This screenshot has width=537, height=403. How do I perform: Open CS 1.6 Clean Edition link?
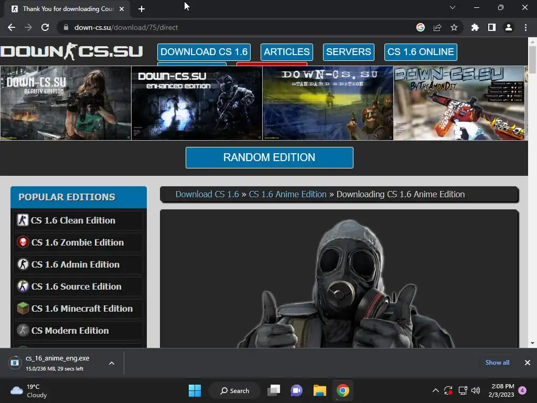(x=78, y=220)
